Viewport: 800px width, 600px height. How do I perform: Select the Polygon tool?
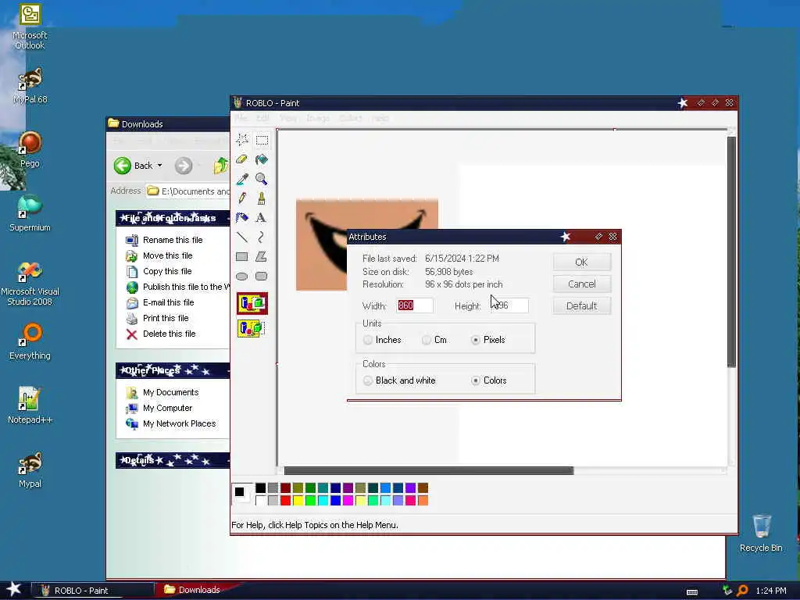click(262, 256)
